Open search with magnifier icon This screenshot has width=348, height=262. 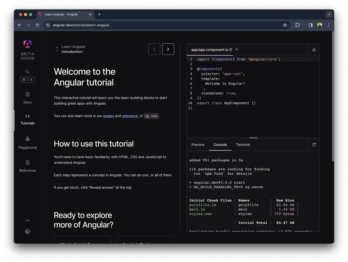[27, 71]
